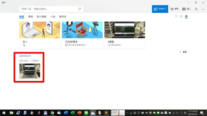The height and width of the screenshot is (116, 207).
Task: Open the 選取 (Select) mode
Action: tap(174, 9)
